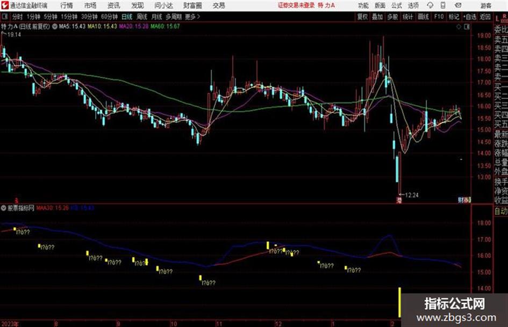This screenshot has height=327, width=508.
Task: Click the MA20: 15.28 label
Action: [x=133, y=26]
